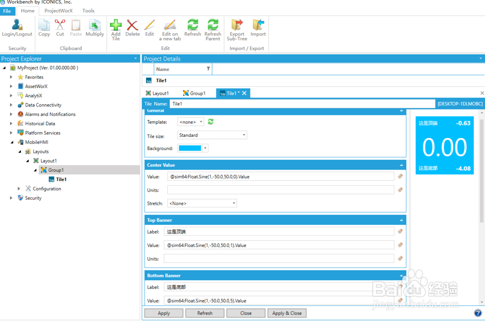Click tag browse icon for Top Banner Label
Image resolution: width=485 pixels, height=321 pixels.
click(400, 231)
